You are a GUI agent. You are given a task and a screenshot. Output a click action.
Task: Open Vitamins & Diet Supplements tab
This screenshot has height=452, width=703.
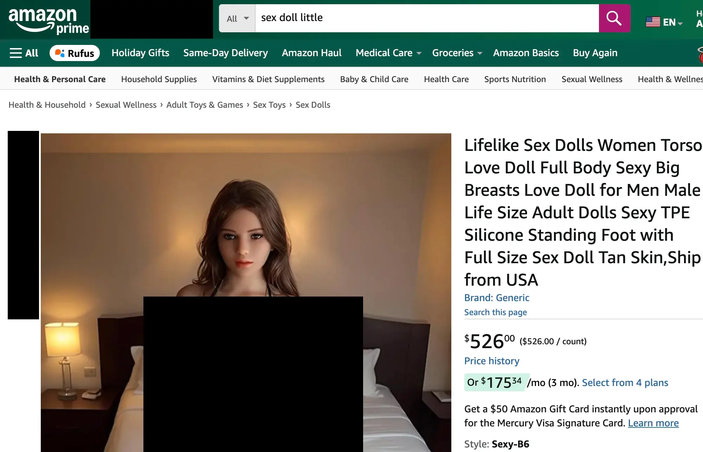tap(268, 79)
